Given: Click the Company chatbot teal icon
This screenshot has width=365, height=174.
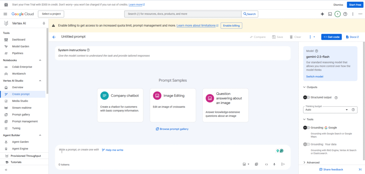Looking at the screenshot, I should click(x=104, y=96).
